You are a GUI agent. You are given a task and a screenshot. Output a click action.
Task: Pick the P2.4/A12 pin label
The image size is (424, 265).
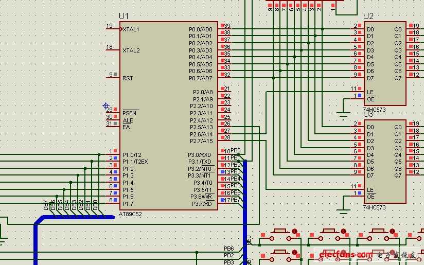click(202, 120)
